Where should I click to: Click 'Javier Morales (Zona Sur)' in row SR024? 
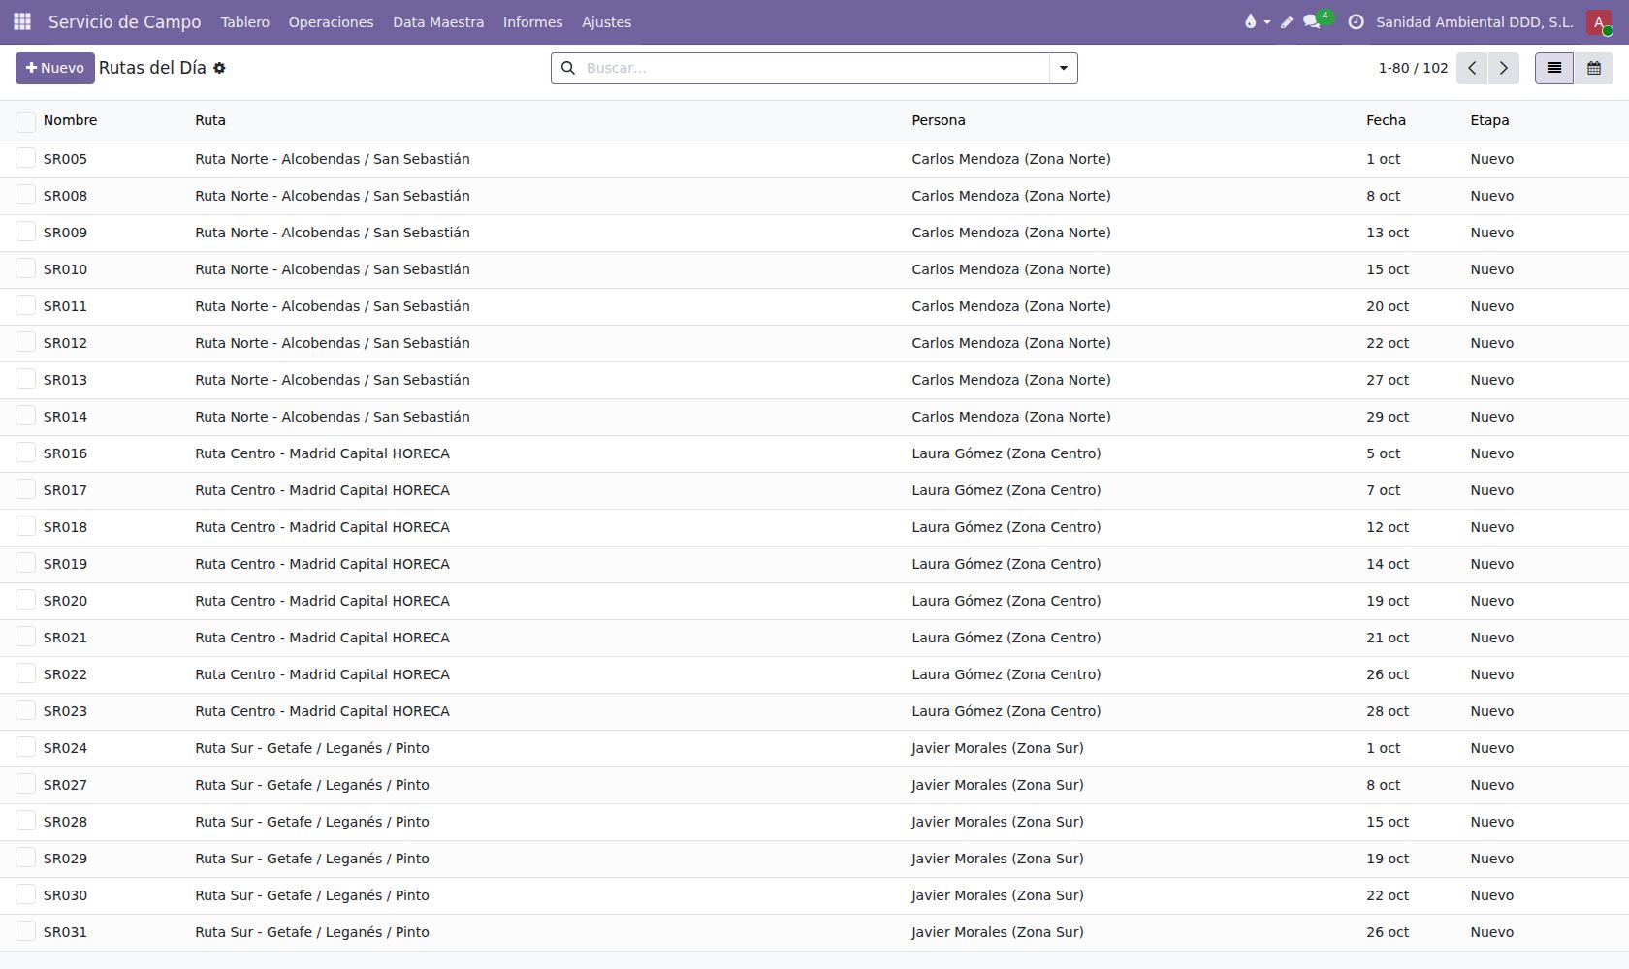pos(998,748)
